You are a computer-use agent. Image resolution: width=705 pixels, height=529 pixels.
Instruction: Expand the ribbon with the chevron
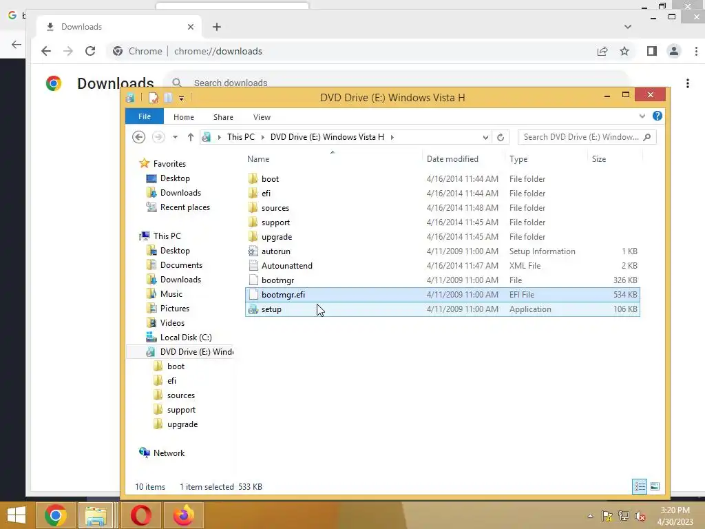[x=642, y=116]
